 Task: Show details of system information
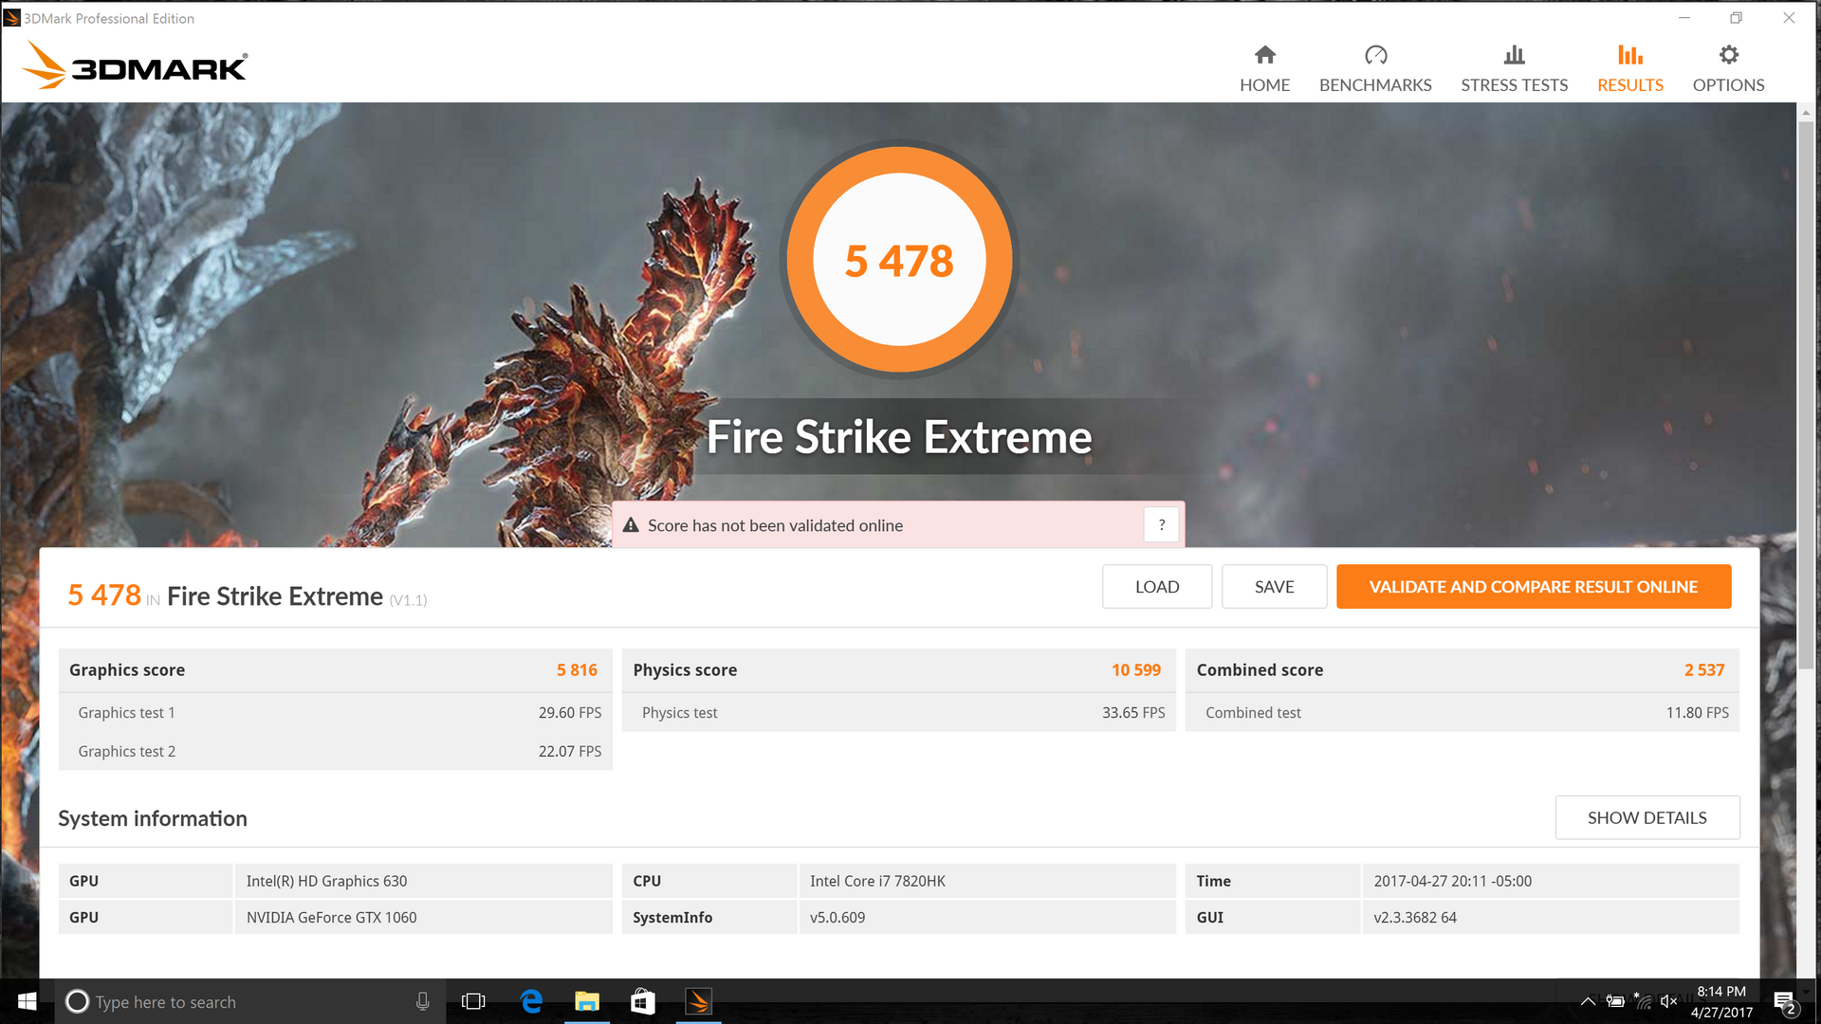point(1646,817)
